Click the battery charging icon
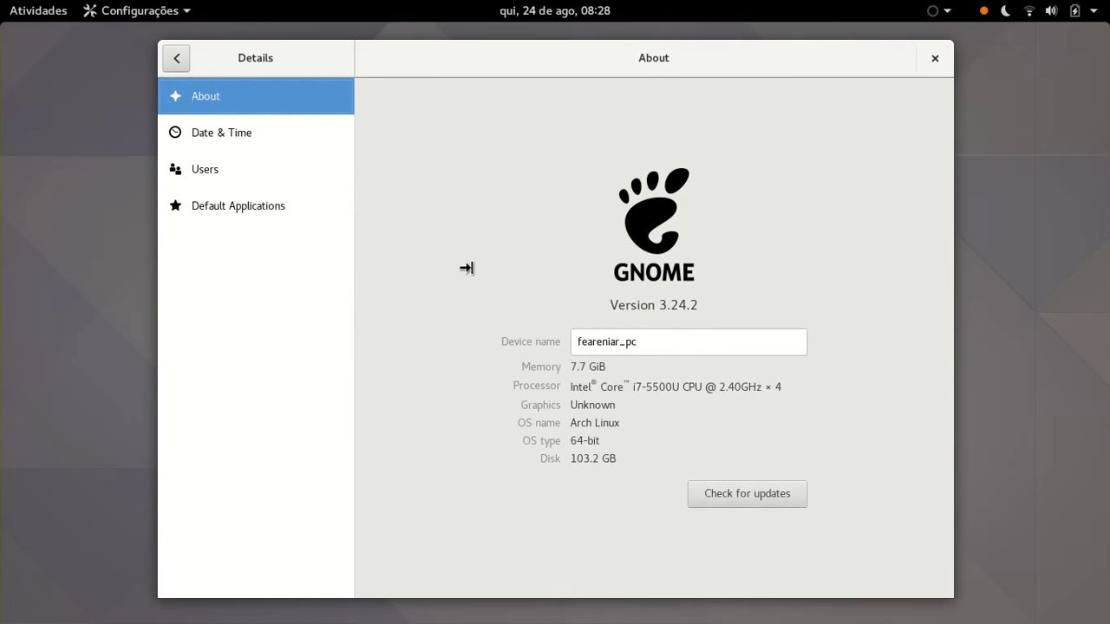 pos(1075,11)
